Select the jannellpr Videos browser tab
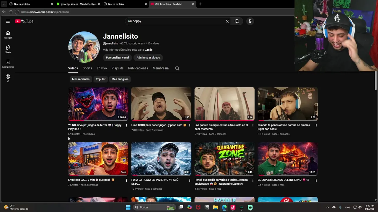Image resolution: width=378 pixels, height=212 pixels. pyautogui.click(x=78, y=4)
